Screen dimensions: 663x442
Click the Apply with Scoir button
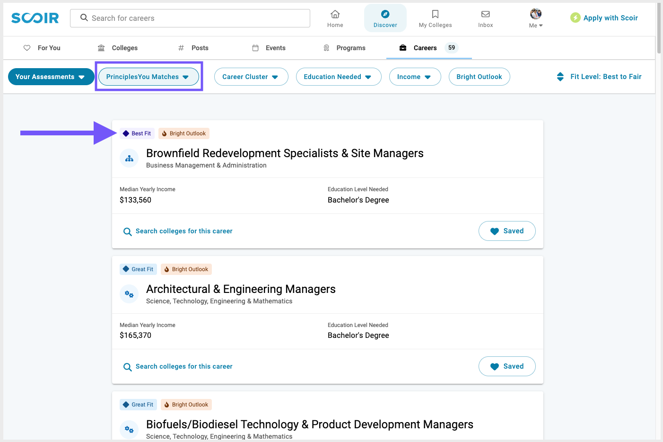tap(604, 18)
